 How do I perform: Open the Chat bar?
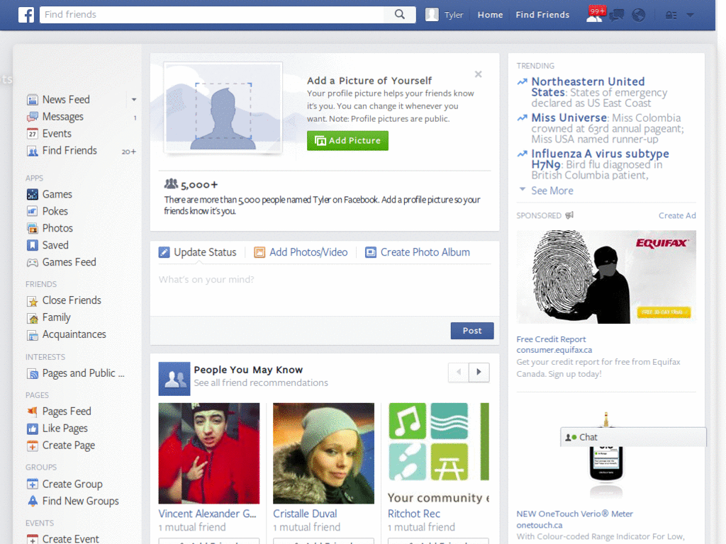point(633,437)
